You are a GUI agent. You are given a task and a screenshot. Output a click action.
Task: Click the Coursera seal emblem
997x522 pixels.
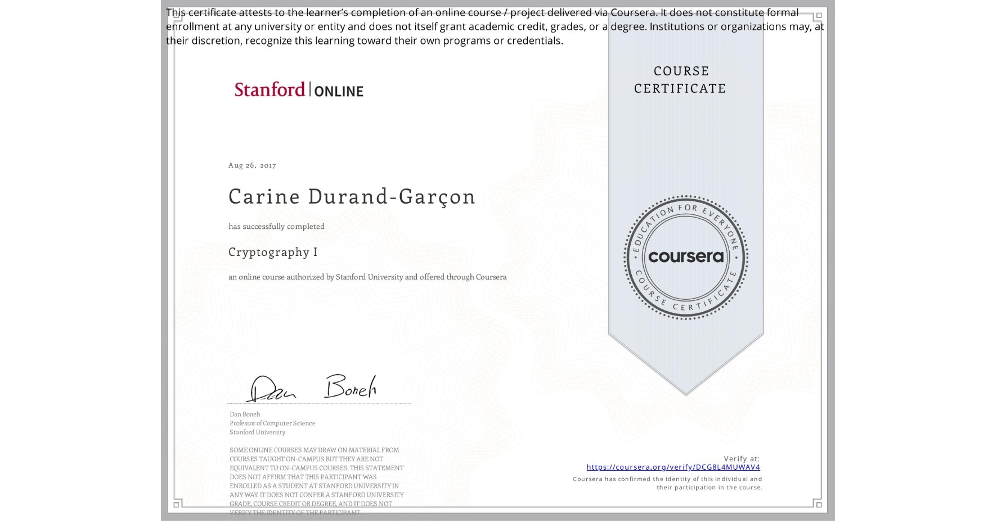(685, 258)
